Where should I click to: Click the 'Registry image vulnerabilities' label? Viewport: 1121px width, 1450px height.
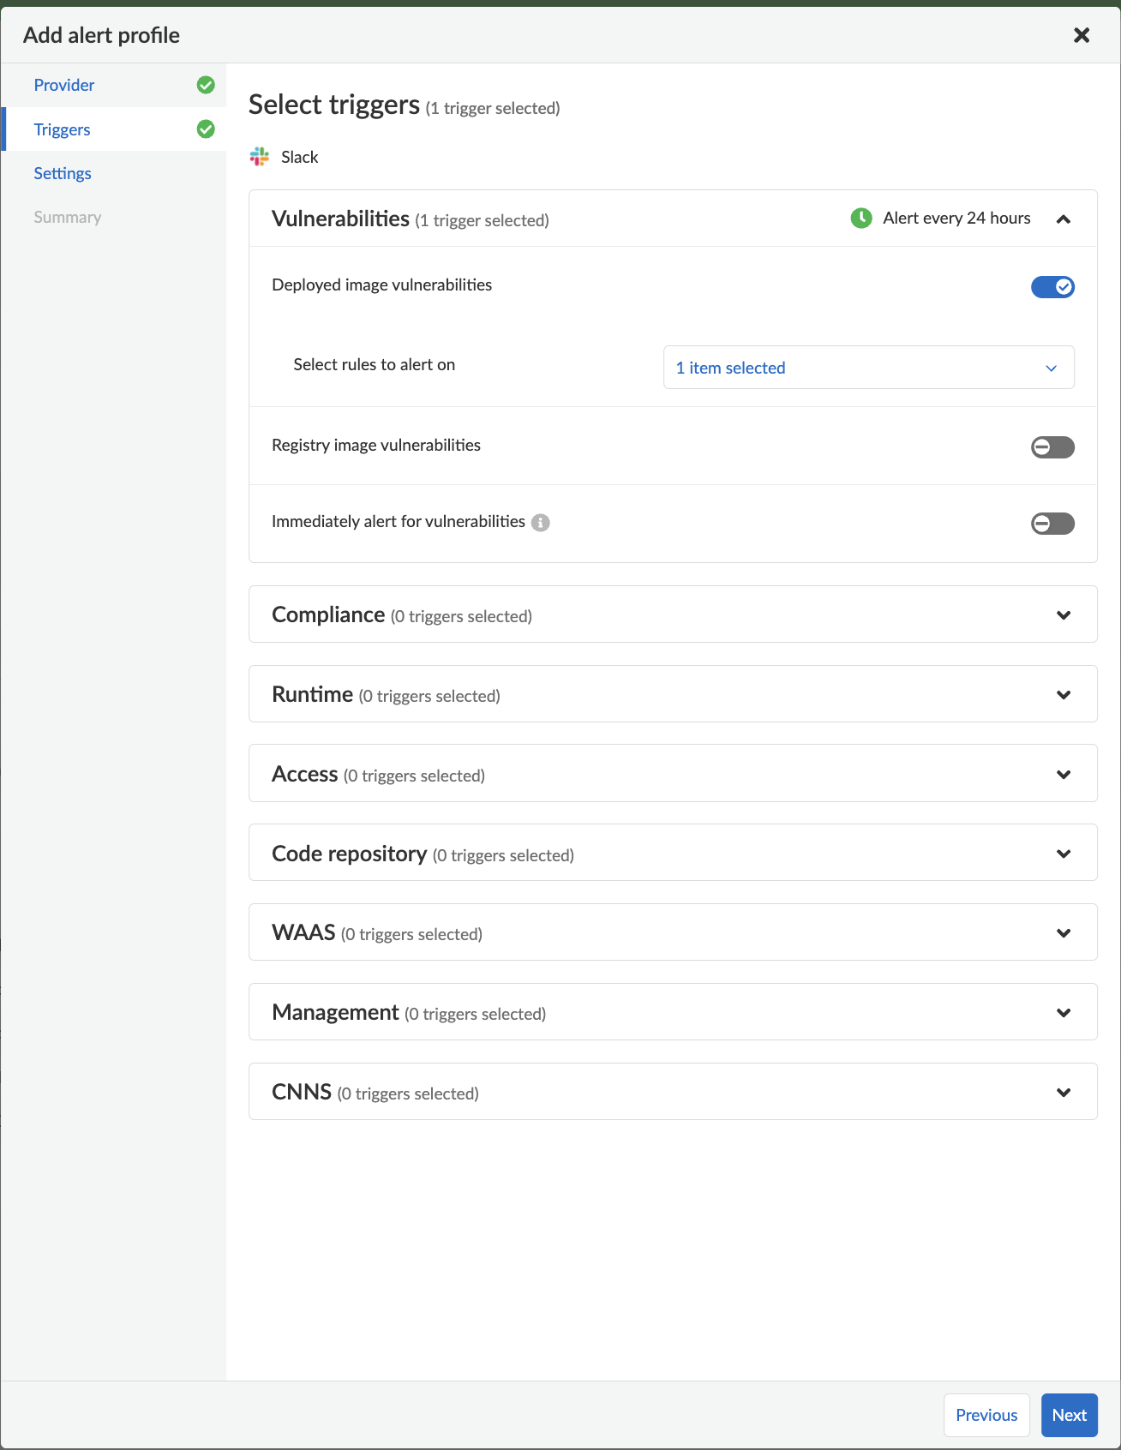(x=376, y=445)
